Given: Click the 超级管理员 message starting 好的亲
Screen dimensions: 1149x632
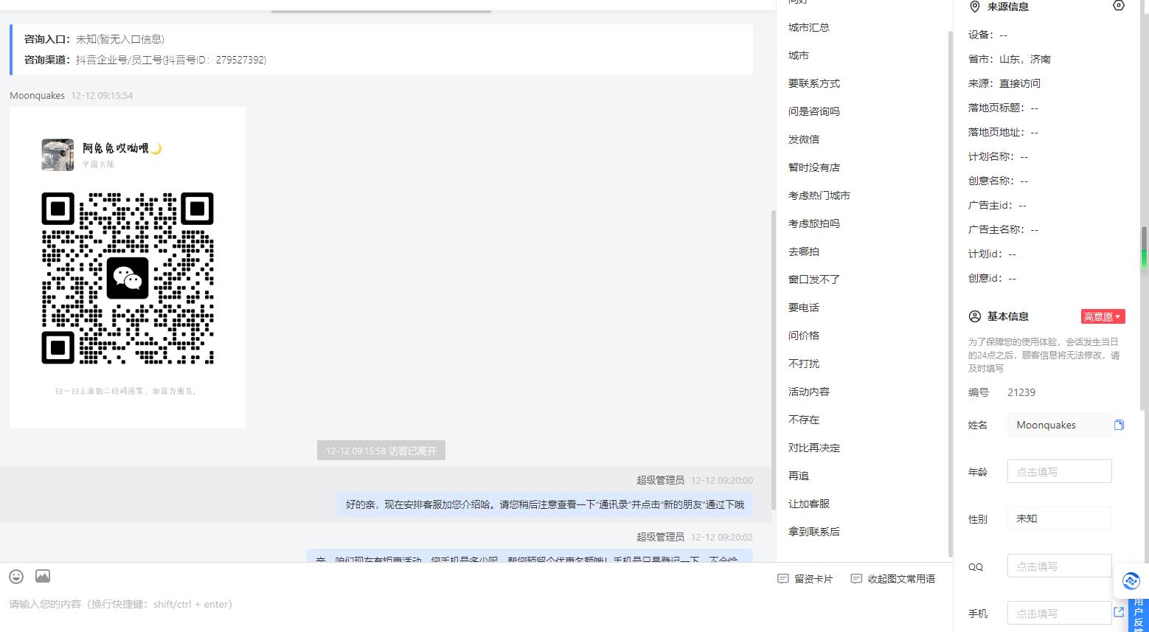Looking at the screenshot, I should click(545, 505).
